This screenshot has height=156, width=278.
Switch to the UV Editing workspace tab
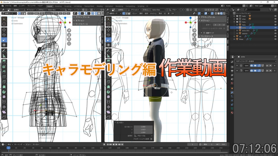point(78,6)
